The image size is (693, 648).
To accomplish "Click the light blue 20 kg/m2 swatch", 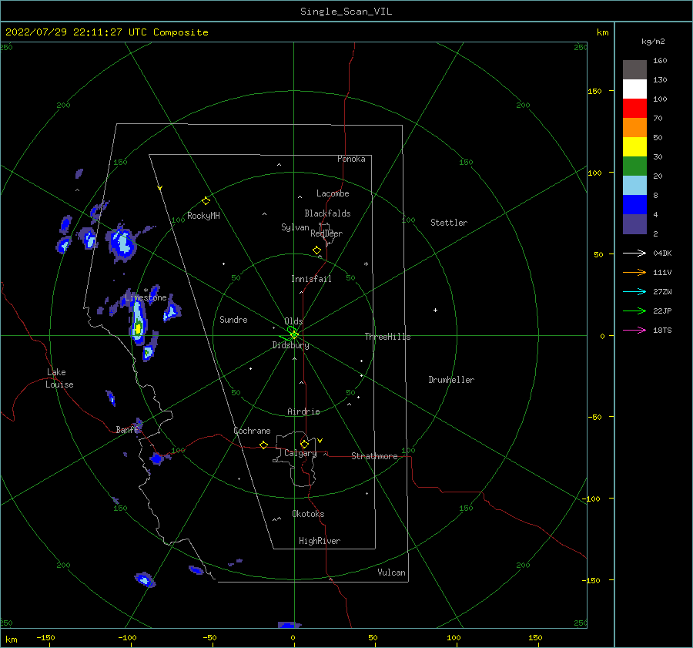I will [x=634, y=186].
